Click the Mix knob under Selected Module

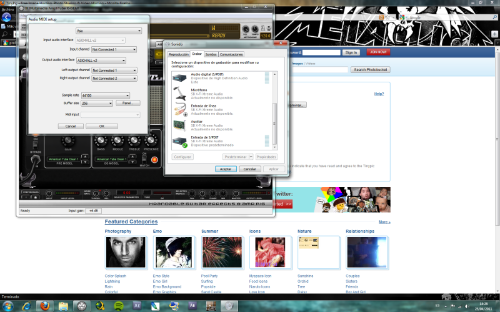tap(223, 193)
